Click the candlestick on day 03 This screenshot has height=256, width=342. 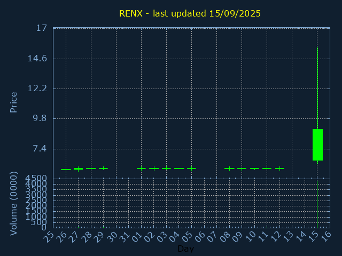166,169
